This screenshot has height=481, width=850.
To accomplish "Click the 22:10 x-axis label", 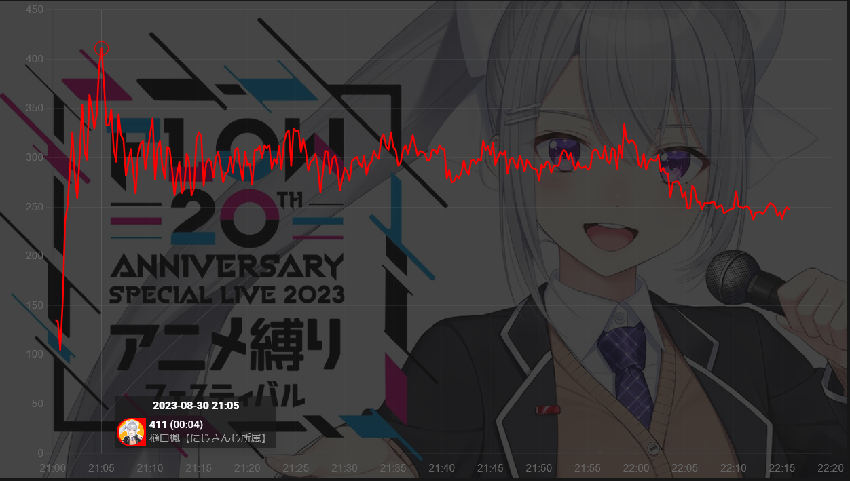I will 733,468.
